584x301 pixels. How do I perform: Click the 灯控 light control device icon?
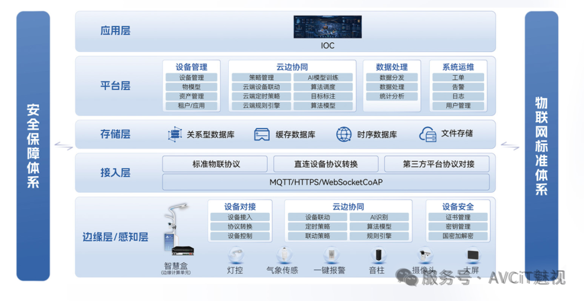[x=235, y=255]
